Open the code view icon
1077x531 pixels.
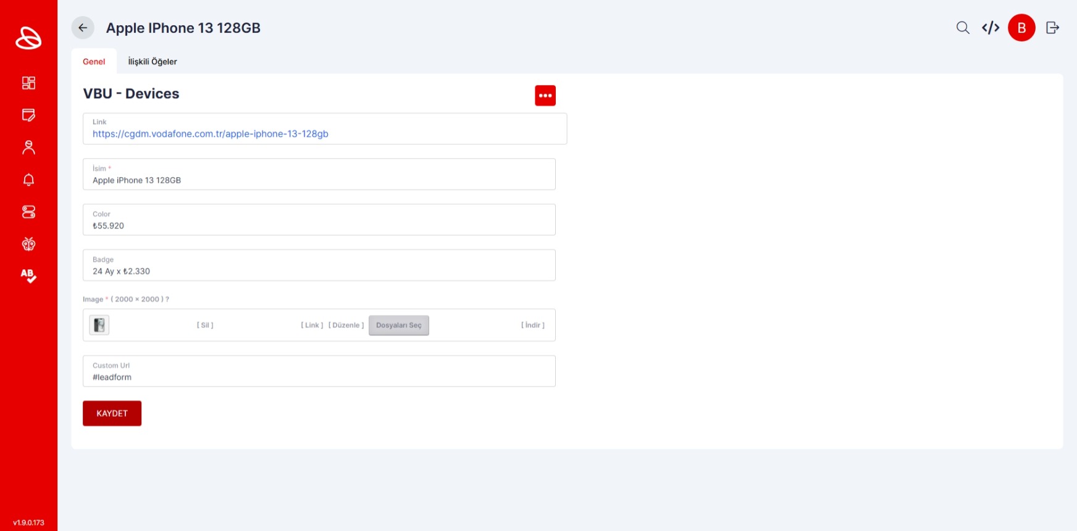(x=991, y=28)
